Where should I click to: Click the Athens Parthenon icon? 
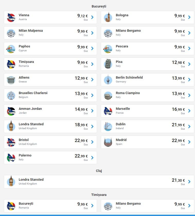click(11, 80)
